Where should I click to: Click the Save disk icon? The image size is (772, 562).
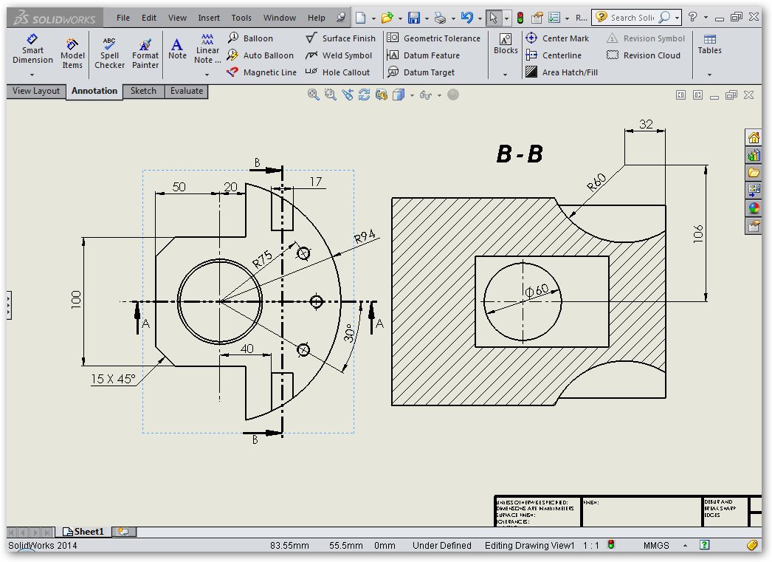(x=414, y=18)
